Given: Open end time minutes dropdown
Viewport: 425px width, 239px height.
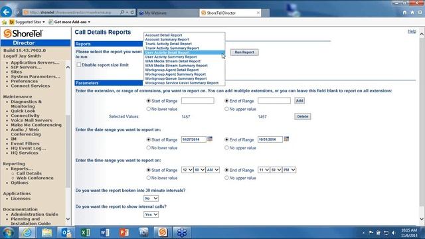Looking at the screenshot, I should (x=276, y=170).
